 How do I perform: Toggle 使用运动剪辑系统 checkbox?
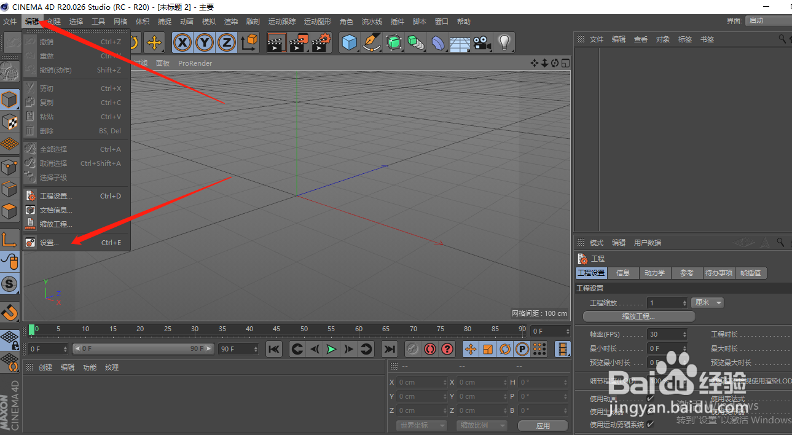click(650, 424)
